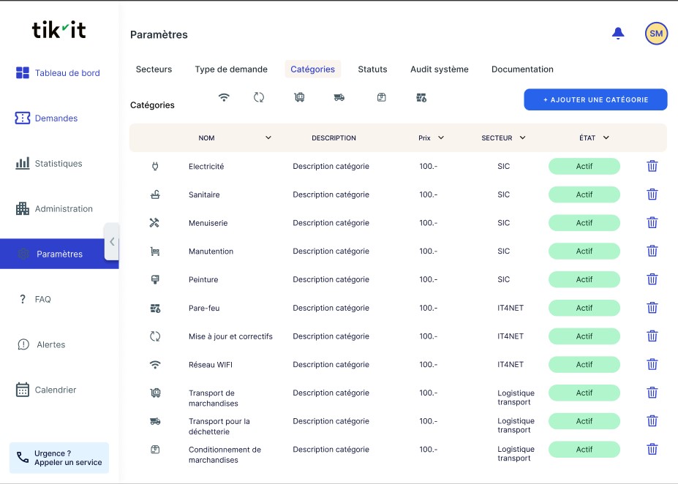Viewport: 678px width, 484px height.
Task: Select the WiFi category filter icon
Action: pyautogui.click(x=224, y=97)
